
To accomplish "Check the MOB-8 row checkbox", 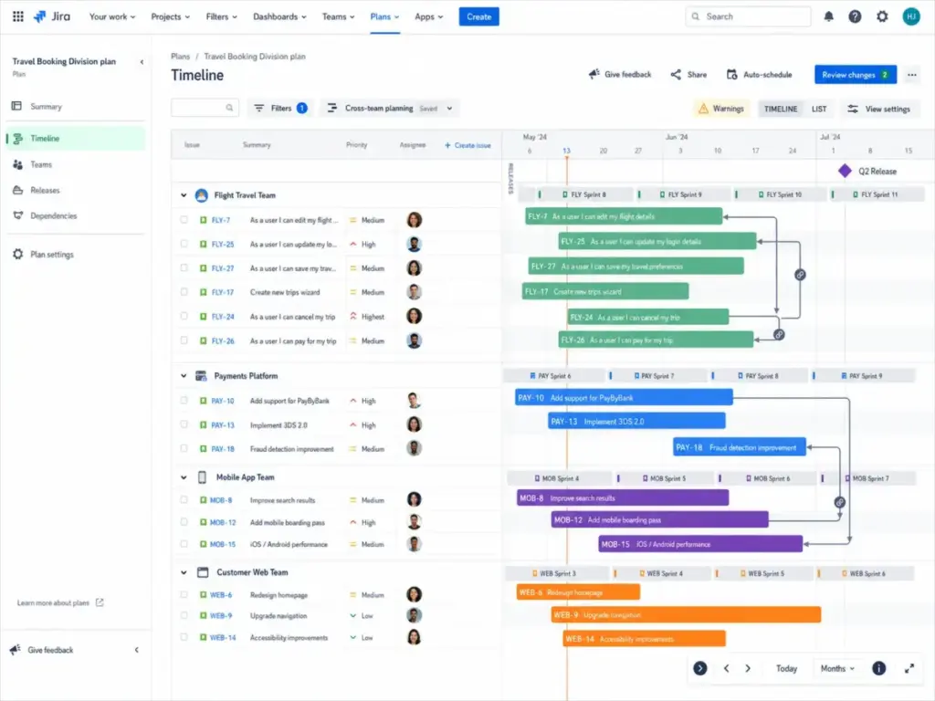I will 184,500.
